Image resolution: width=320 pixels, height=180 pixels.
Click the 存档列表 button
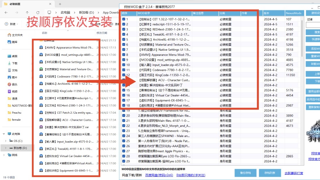tap(269, 173)
